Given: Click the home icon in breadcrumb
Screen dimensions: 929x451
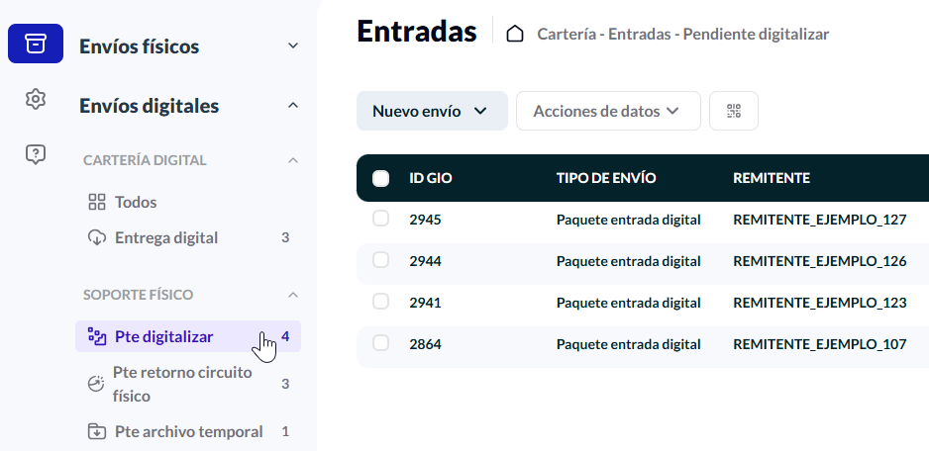Looking at the screenshot, I should 515,35.
